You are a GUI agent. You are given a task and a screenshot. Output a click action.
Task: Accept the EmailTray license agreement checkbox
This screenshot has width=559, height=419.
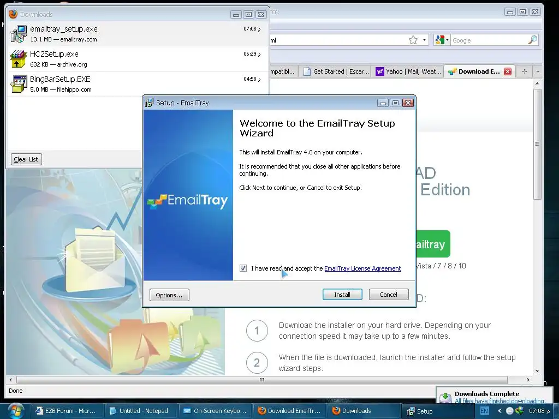coord(243,268)
